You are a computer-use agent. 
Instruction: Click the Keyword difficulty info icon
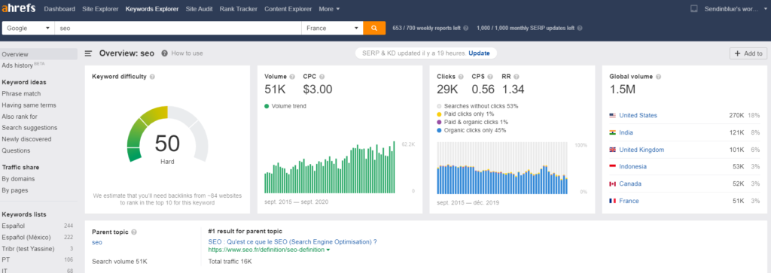click(152, 77)
